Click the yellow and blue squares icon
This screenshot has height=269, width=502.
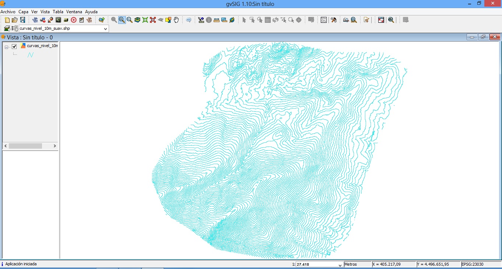click(168, 20)
